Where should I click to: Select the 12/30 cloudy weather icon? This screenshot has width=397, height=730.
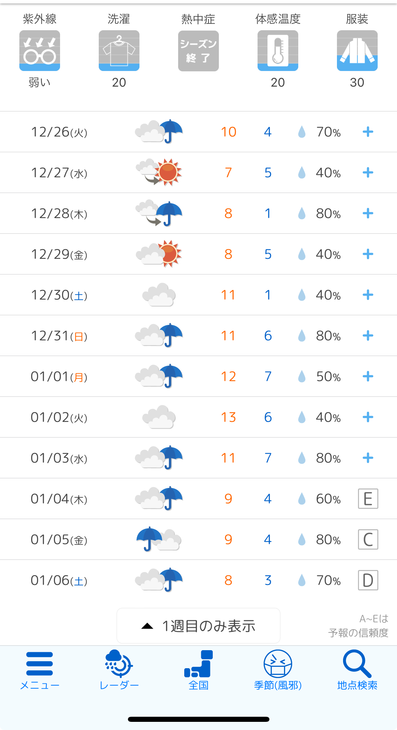pyautogui.click(x=159, y=295)
